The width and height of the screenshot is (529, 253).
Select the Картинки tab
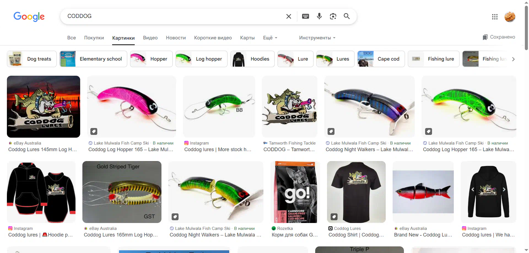tap(123, 38)
